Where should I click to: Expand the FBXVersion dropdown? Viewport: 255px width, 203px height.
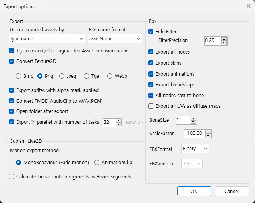[x=191, y=163]
